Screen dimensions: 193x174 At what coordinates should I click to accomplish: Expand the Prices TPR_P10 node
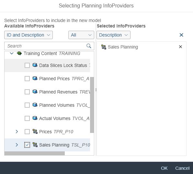tap(17, 132)
